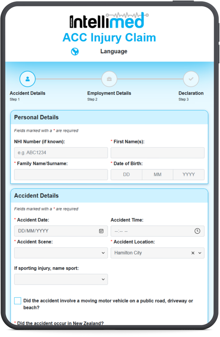Screen dimensions: 220x337
Task: Expand the Accident Location dropdown arrow
Action: click(x=200, y=253)
